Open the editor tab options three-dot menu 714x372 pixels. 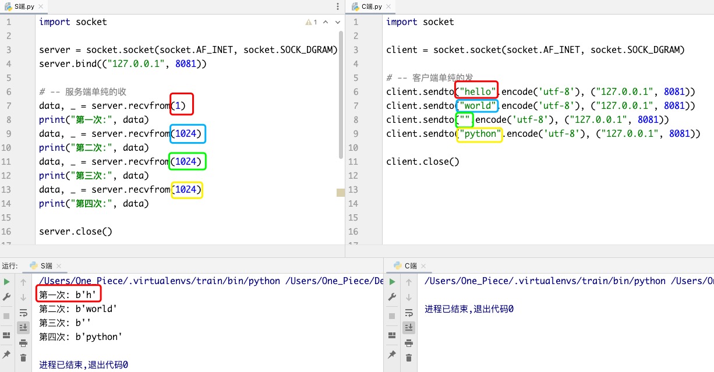338,6
